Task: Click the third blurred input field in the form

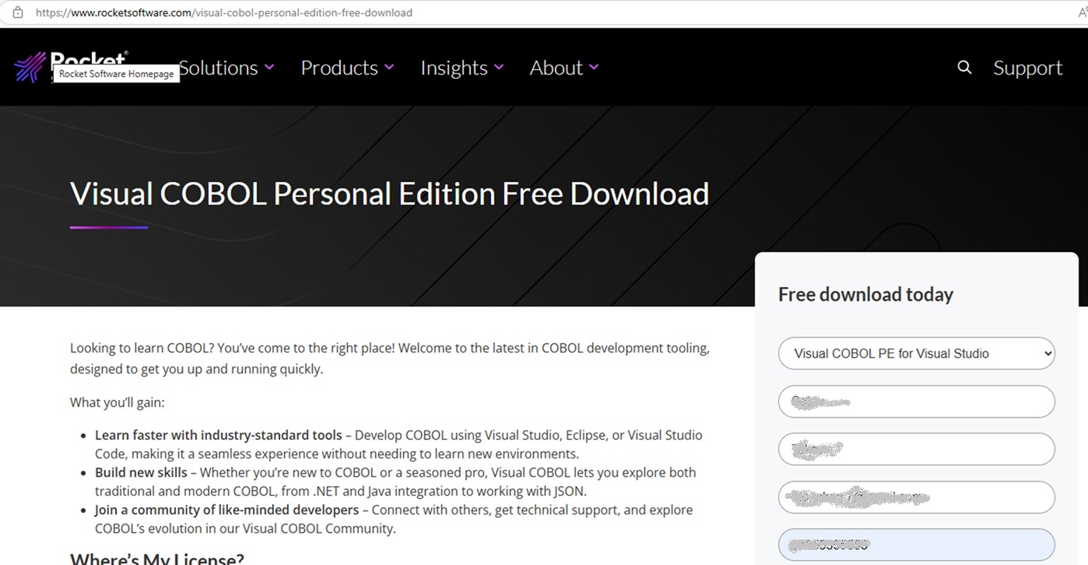Action: click(916, 497)
